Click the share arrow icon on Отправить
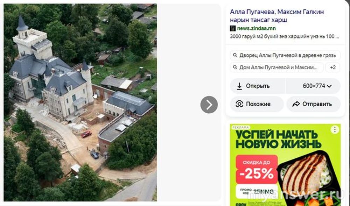This screenshot has width=350, height=206. (296, 104)
